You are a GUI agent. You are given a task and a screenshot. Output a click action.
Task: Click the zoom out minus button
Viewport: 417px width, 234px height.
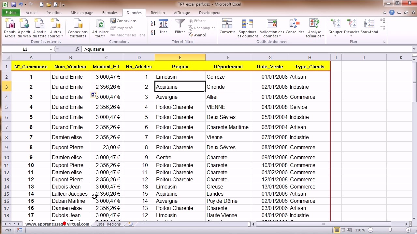(x=370, y=230)
